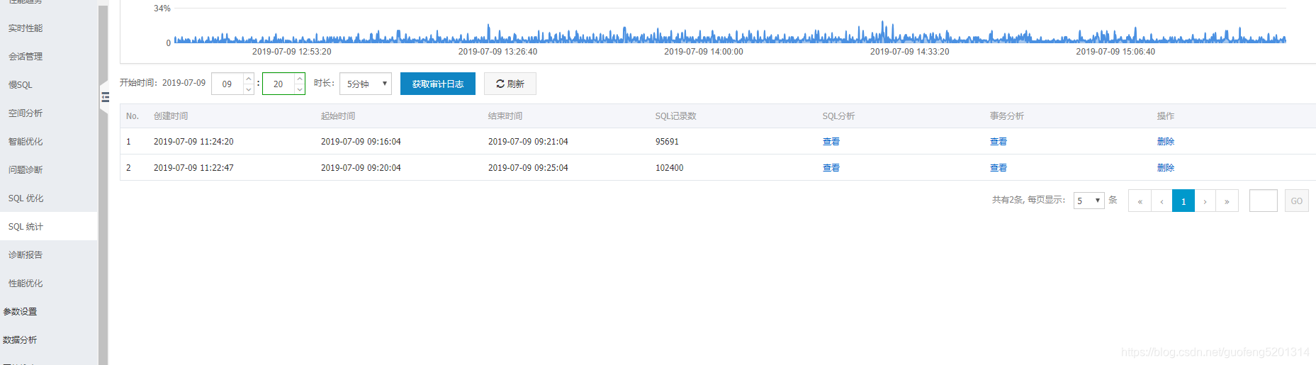View 事务分析 for row with 102400 records

tap(998, 168)
